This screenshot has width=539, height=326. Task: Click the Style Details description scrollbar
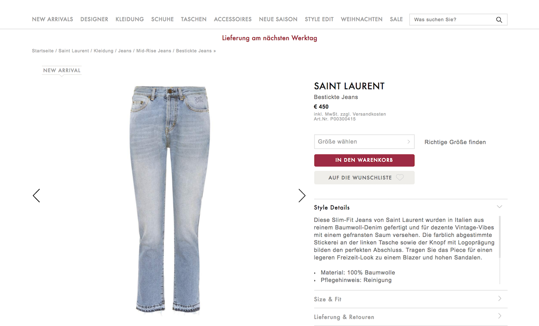[x=500, y=237]
